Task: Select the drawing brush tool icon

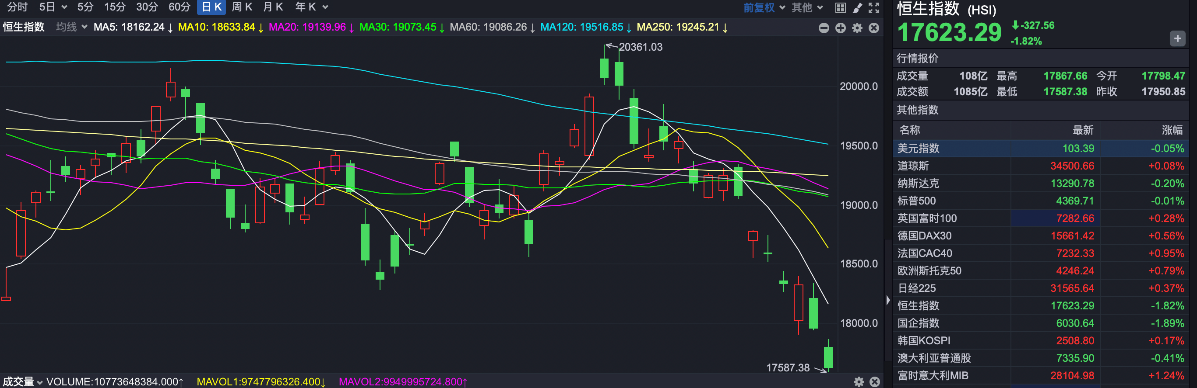Action: [857, 7]
